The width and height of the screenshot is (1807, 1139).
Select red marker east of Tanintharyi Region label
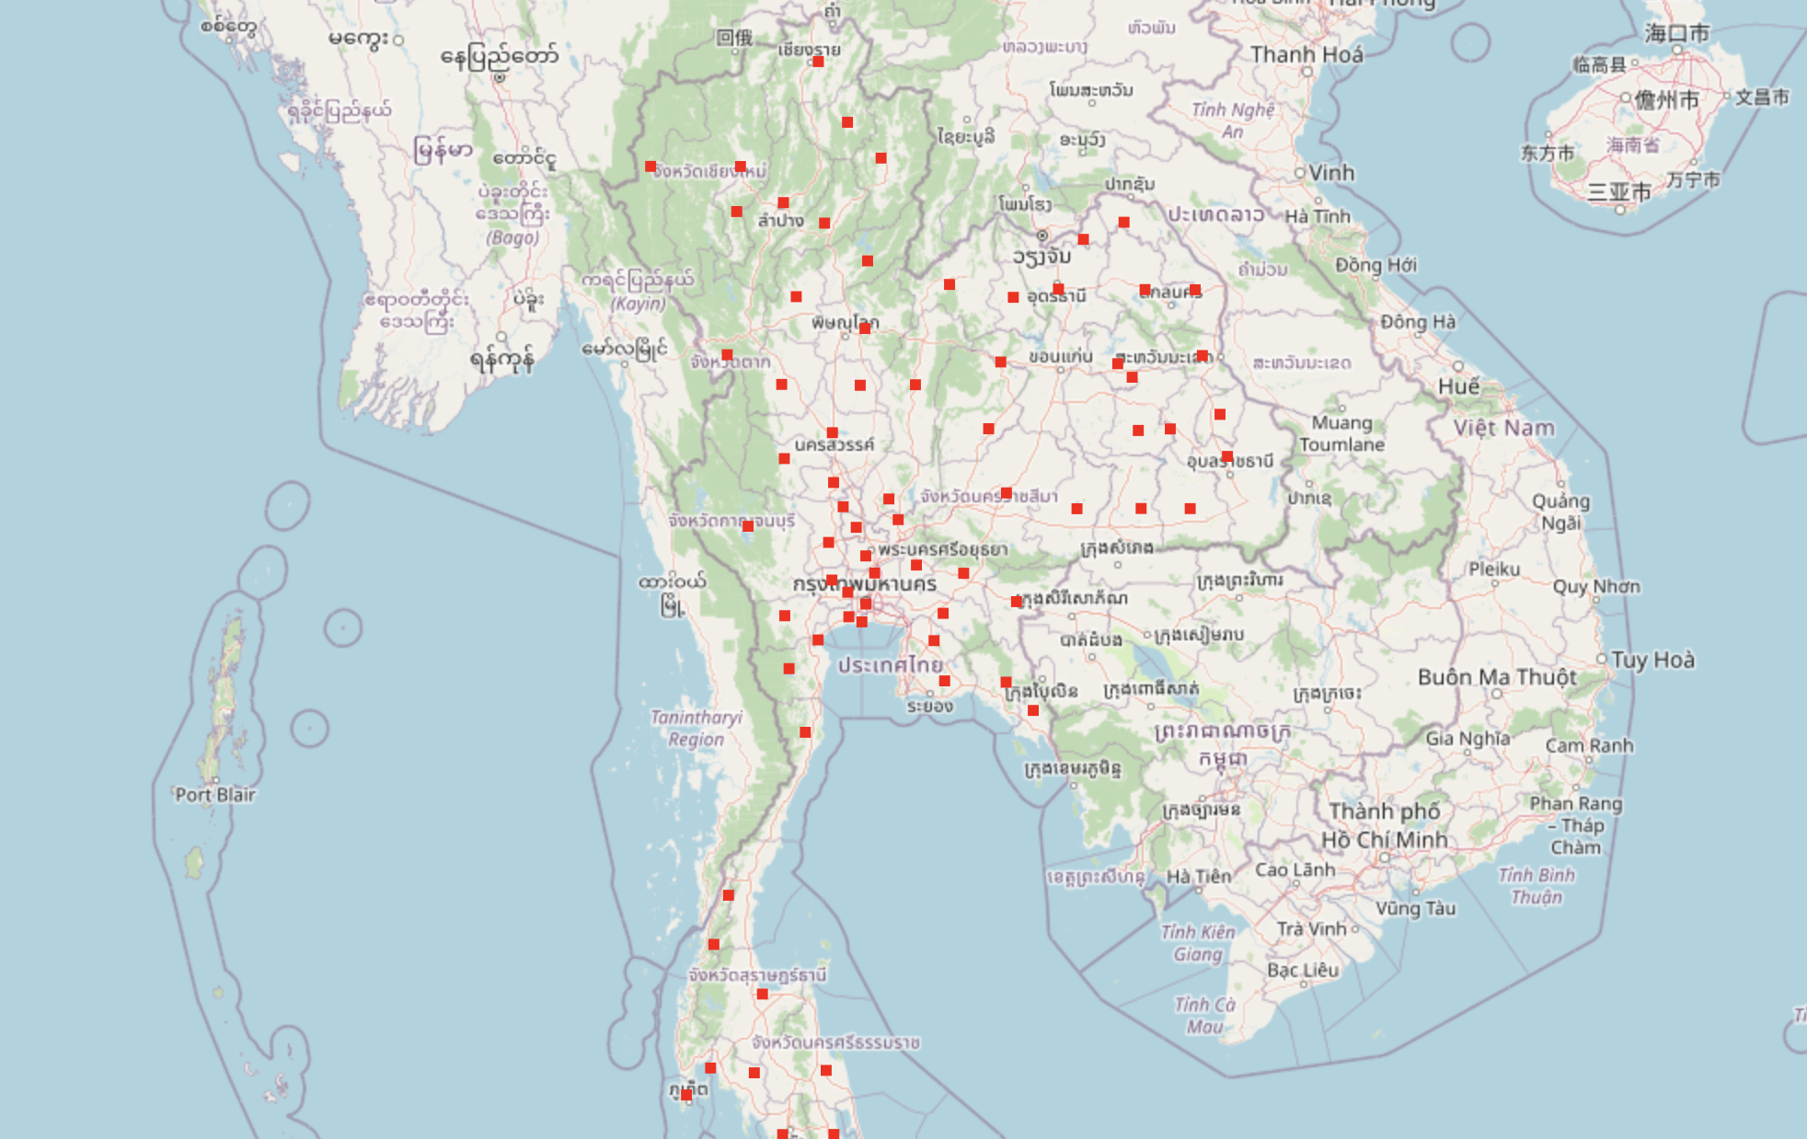coord(805,732)
